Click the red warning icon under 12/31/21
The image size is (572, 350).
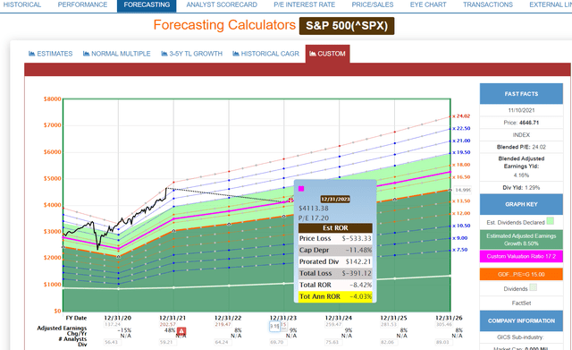(181, 331)
